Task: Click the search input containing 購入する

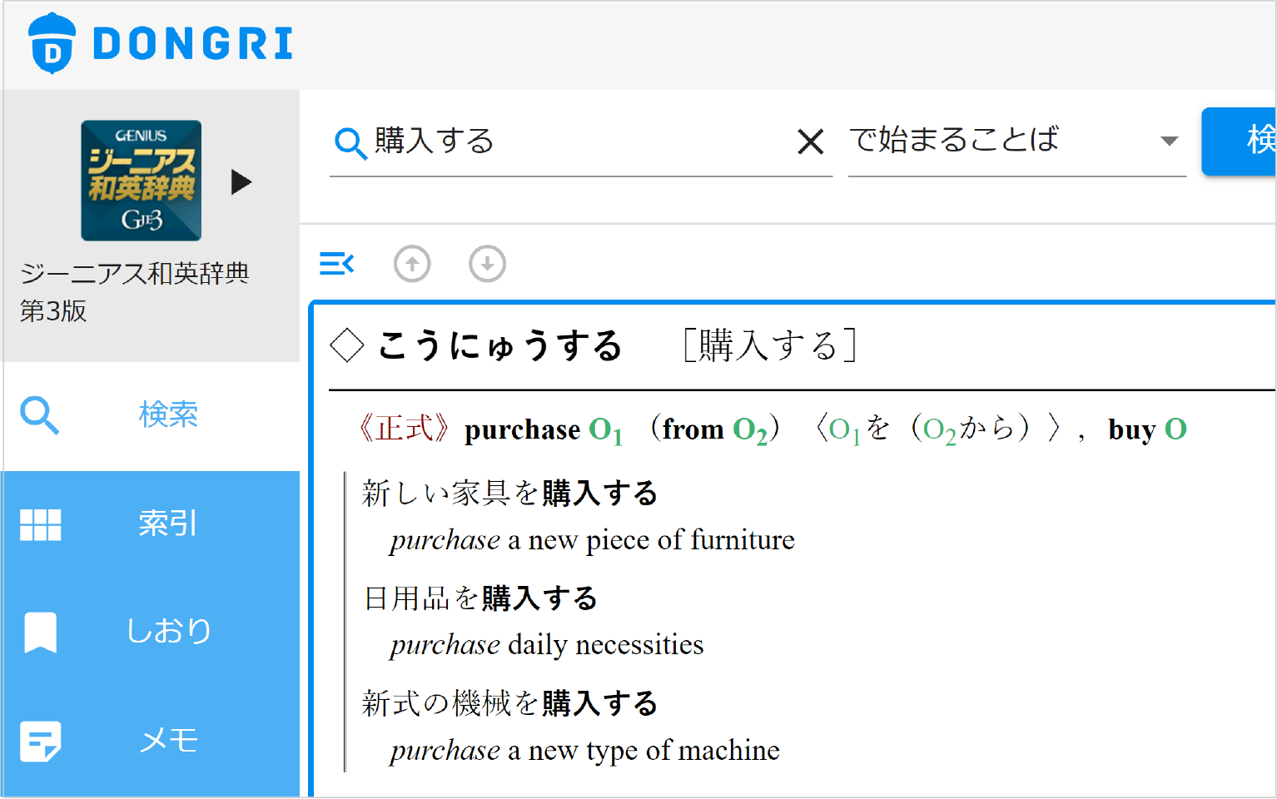Action: pyautogui.click(x=580, y=141)
